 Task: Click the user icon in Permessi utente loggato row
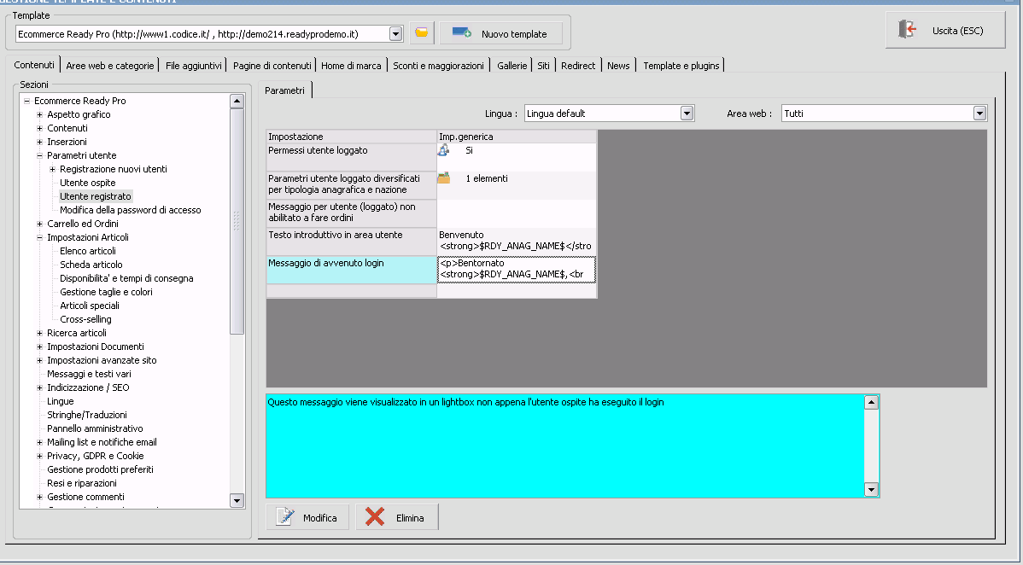tap(444, 150)
